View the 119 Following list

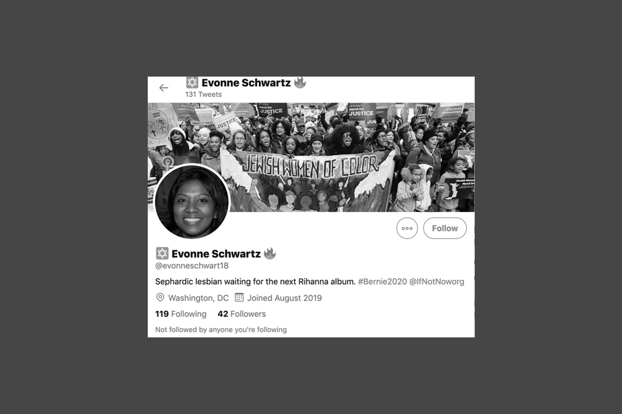click(x=181, y=314)
